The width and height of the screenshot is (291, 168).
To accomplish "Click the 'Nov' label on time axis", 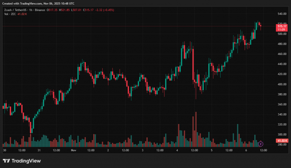I will 74,150.
